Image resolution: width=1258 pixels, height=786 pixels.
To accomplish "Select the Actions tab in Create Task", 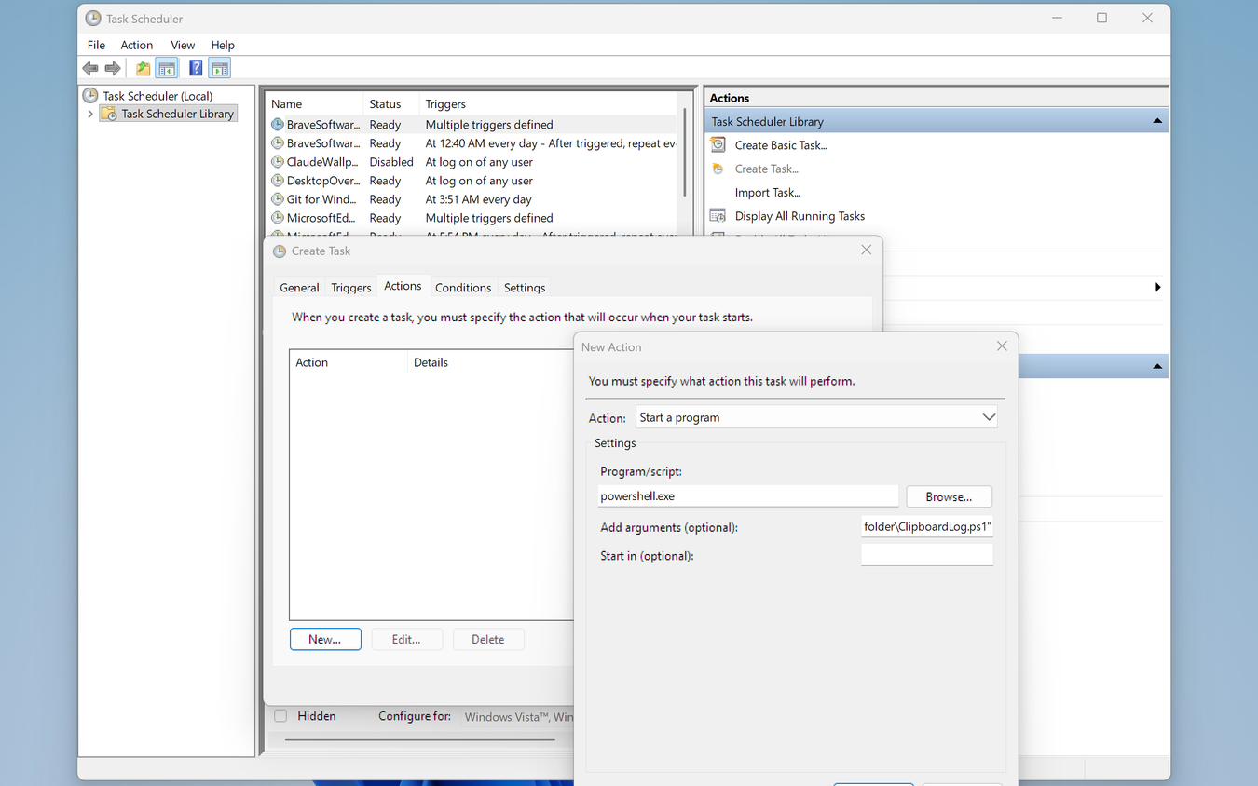I will [x=403, y=286].
